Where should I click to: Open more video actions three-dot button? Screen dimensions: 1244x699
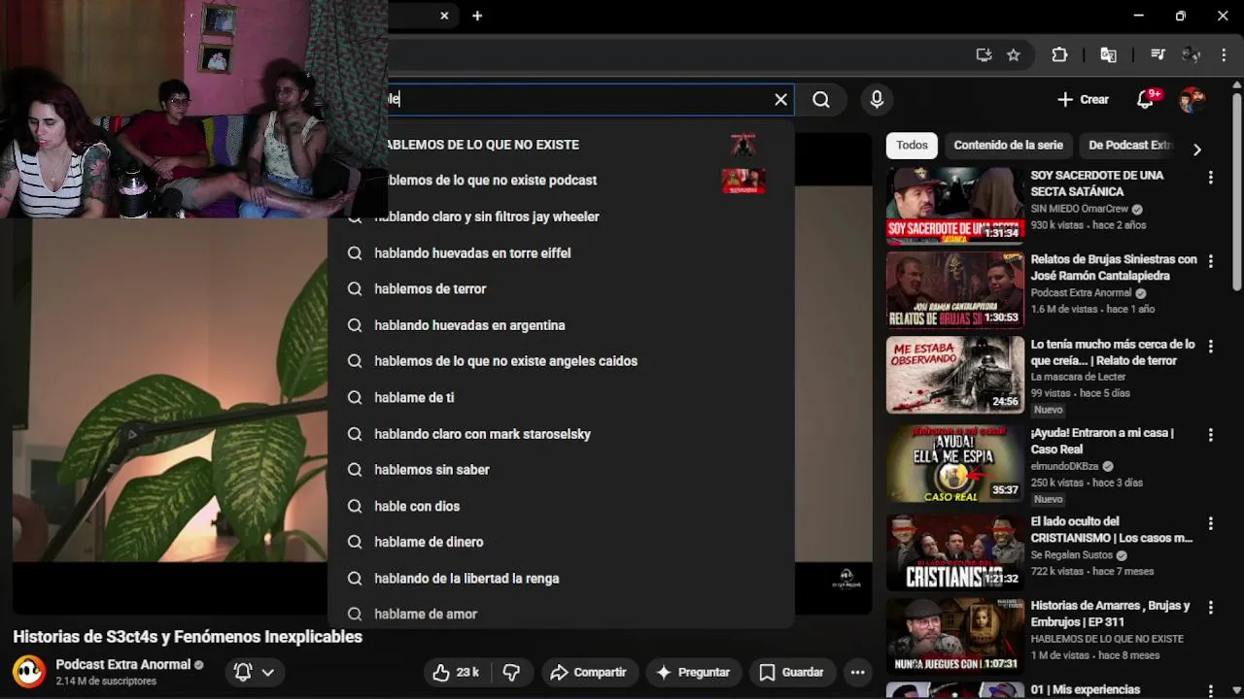[x=857, y=672]
